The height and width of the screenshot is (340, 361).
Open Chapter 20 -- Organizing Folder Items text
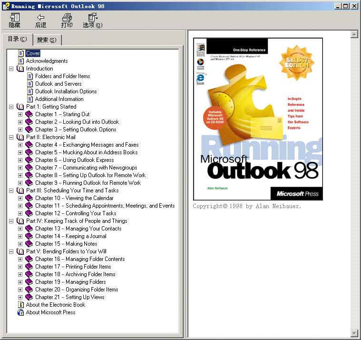77,290
